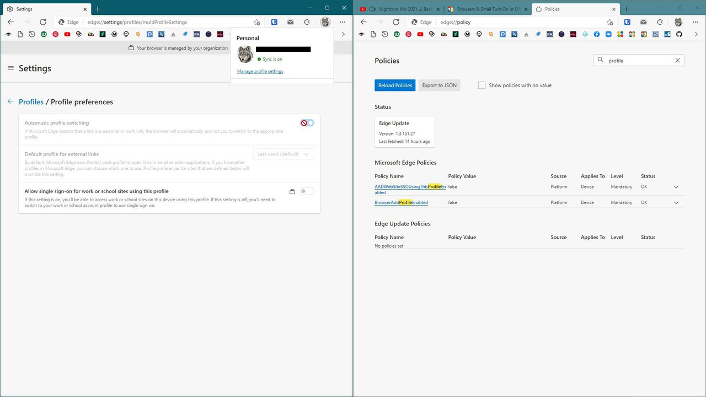
Task: Open GitHub bookmark in Policies window favorites bar
Action: (x=679, y=34)
